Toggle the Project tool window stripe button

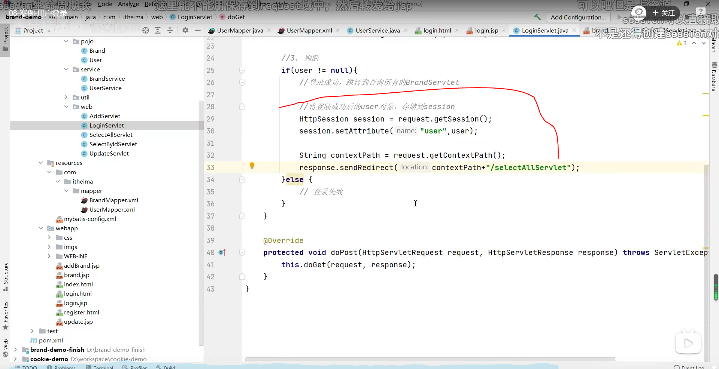[x=6, y=39]
